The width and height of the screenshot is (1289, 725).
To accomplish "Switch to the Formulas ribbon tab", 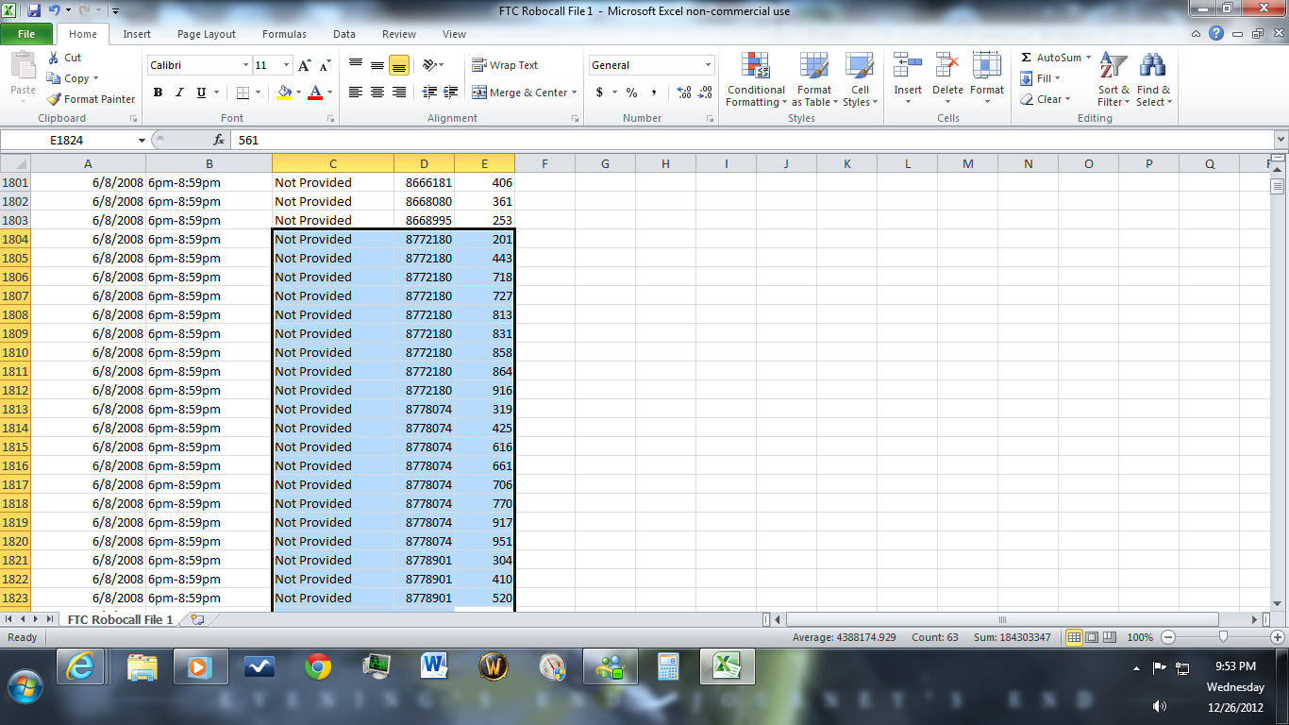I will pyautogui.click(x=284, y=33).
